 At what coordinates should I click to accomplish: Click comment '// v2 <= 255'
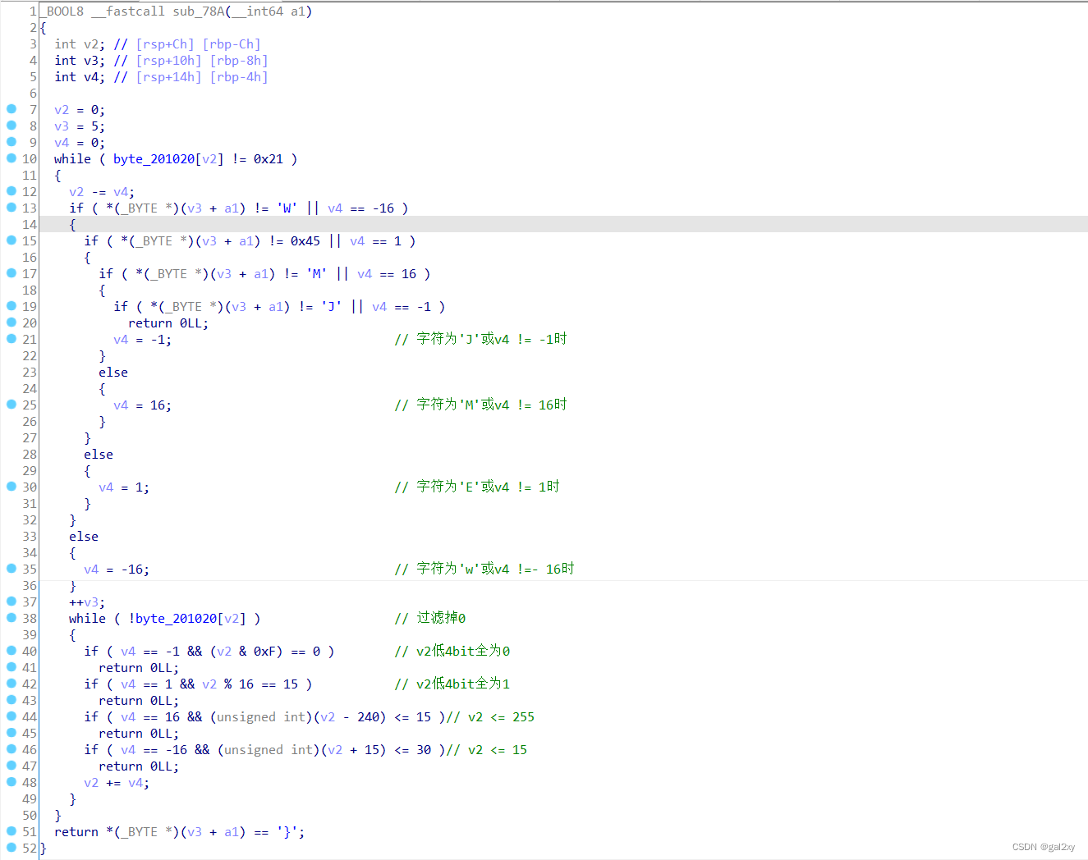click(x=490, y=717)
